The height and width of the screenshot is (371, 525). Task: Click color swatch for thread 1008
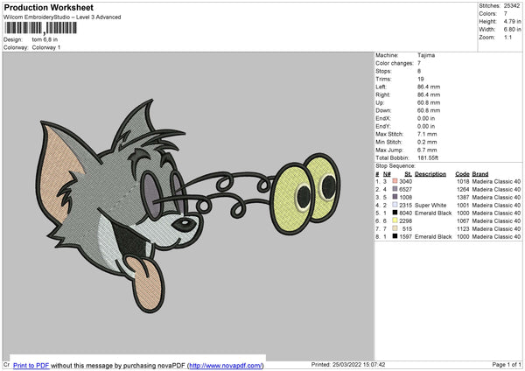(x=395, y=197)
